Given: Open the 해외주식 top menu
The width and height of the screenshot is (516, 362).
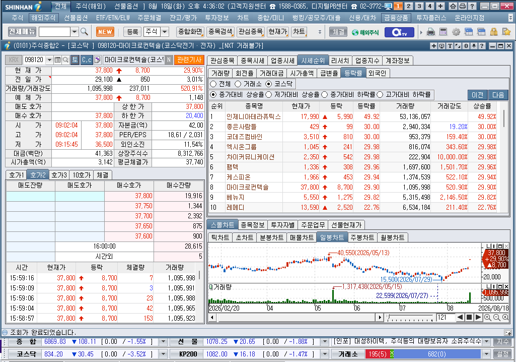Looking at the screenshot, I should pyautogui.click(x=43, y=18).
